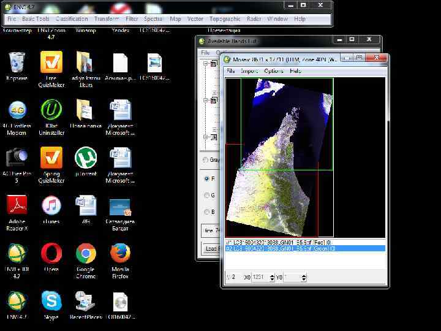Screen dimensions: 441x331
Task: Click the Y0 offset input field
Action: coord(293,278)
